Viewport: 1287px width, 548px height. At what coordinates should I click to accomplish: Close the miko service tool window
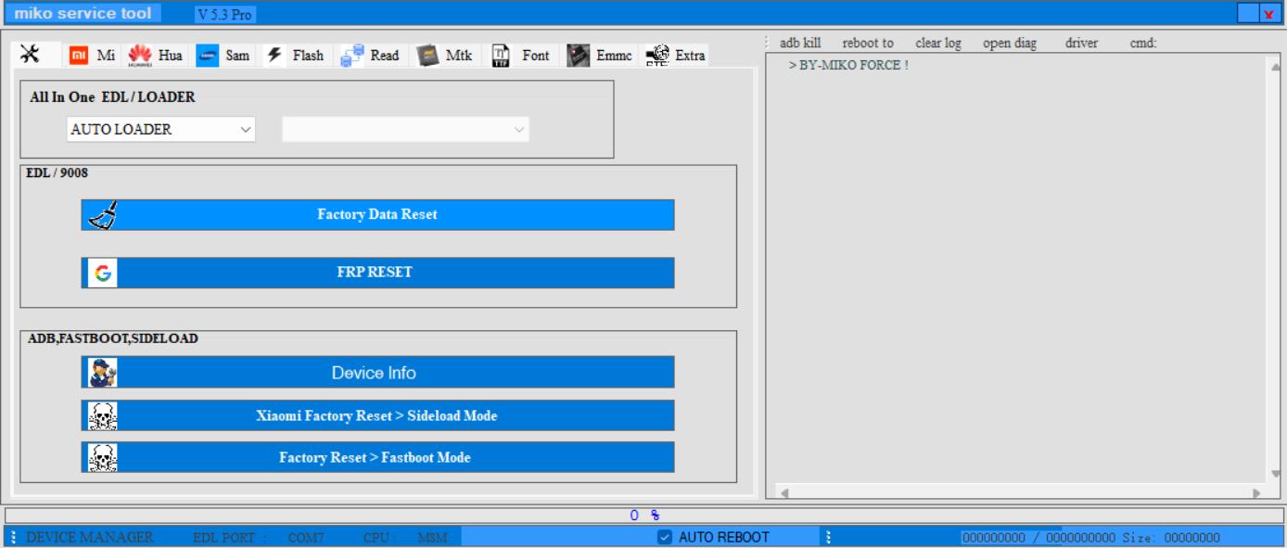click(1269, 13)
